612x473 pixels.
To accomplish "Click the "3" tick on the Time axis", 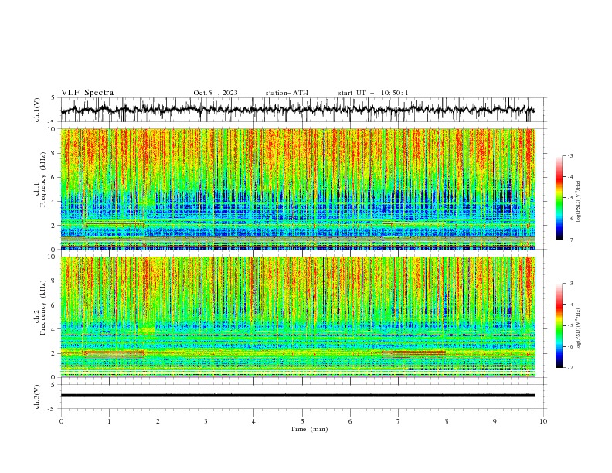I will tap(206, 421).
